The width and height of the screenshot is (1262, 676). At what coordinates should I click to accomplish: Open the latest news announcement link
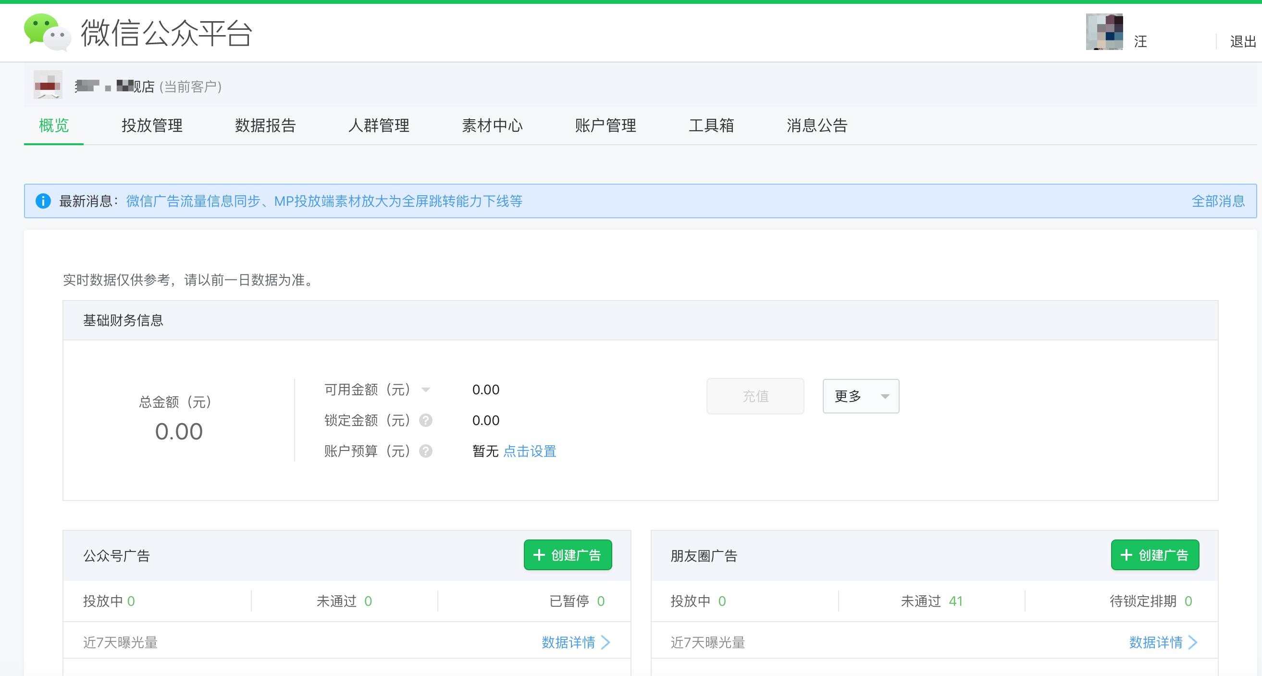pos(324,201)
